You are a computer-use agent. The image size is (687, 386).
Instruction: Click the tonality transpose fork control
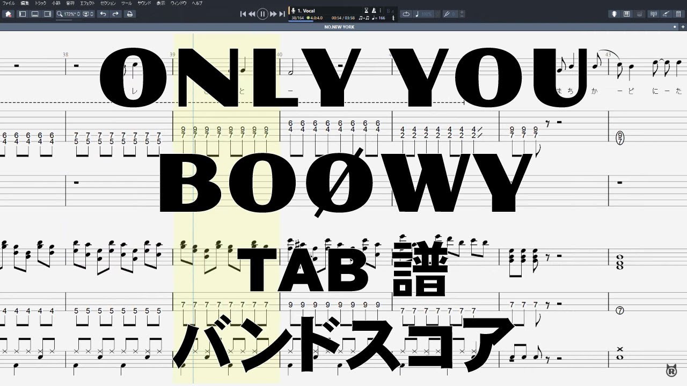450,14
